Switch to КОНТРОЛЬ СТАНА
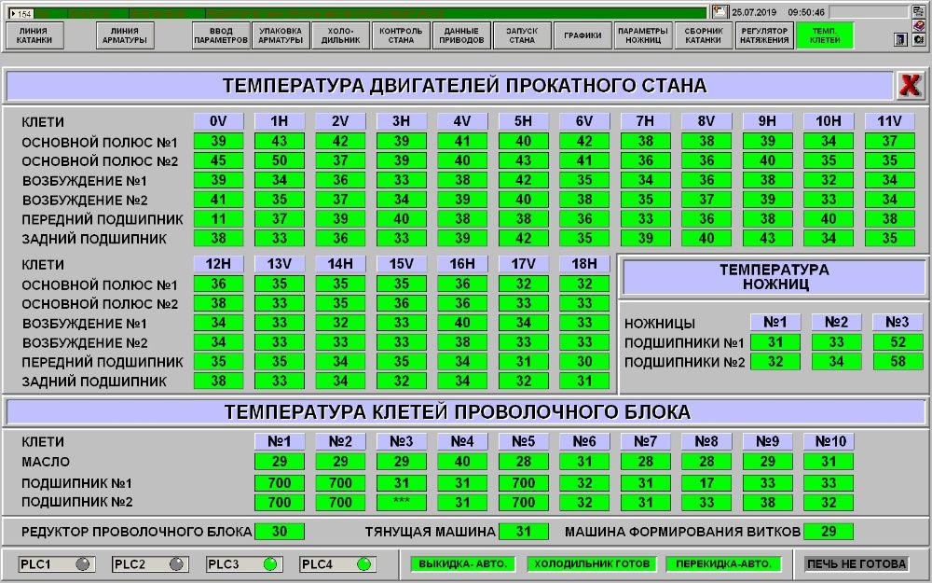This screenshot has width=932, height=583. (401, 35)
